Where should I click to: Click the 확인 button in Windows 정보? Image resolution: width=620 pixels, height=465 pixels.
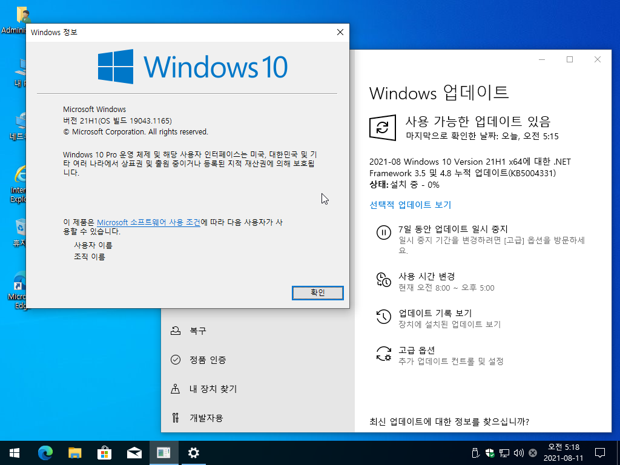point(317,292)
